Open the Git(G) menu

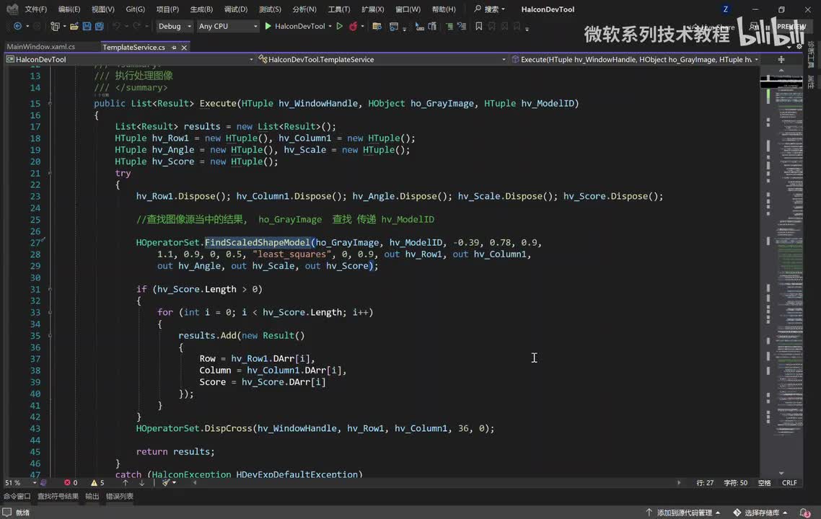pyautogui.click(x=135, y=9)
